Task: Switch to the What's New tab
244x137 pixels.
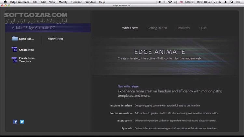Action: point(130,28)
